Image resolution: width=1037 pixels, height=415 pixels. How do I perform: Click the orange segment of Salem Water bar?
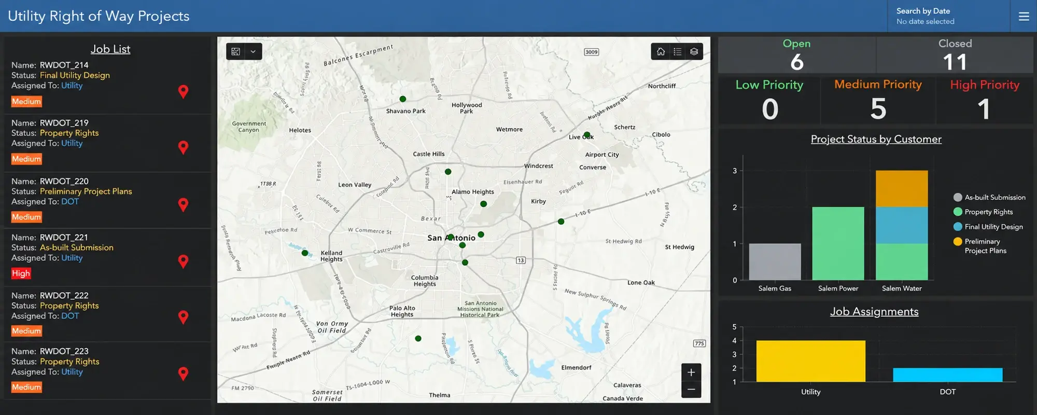(902, 189)
